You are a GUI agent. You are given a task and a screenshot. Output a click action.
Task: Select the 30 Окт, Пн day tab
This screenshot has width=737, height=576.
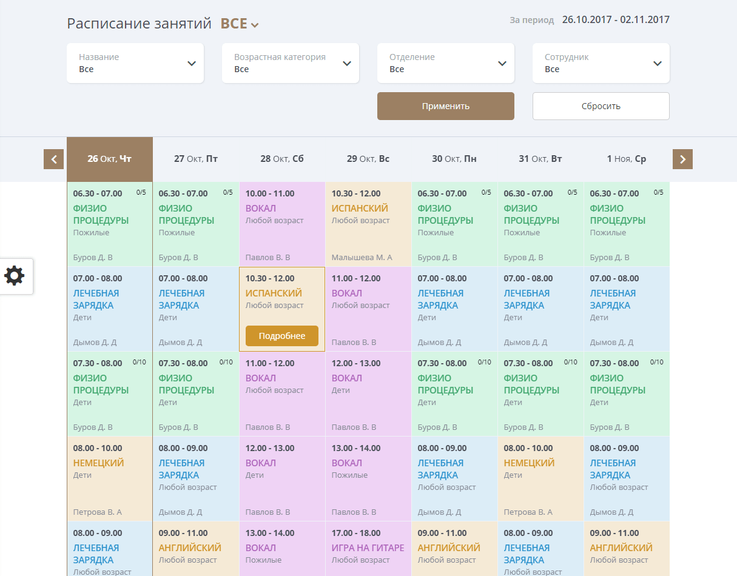454,159
